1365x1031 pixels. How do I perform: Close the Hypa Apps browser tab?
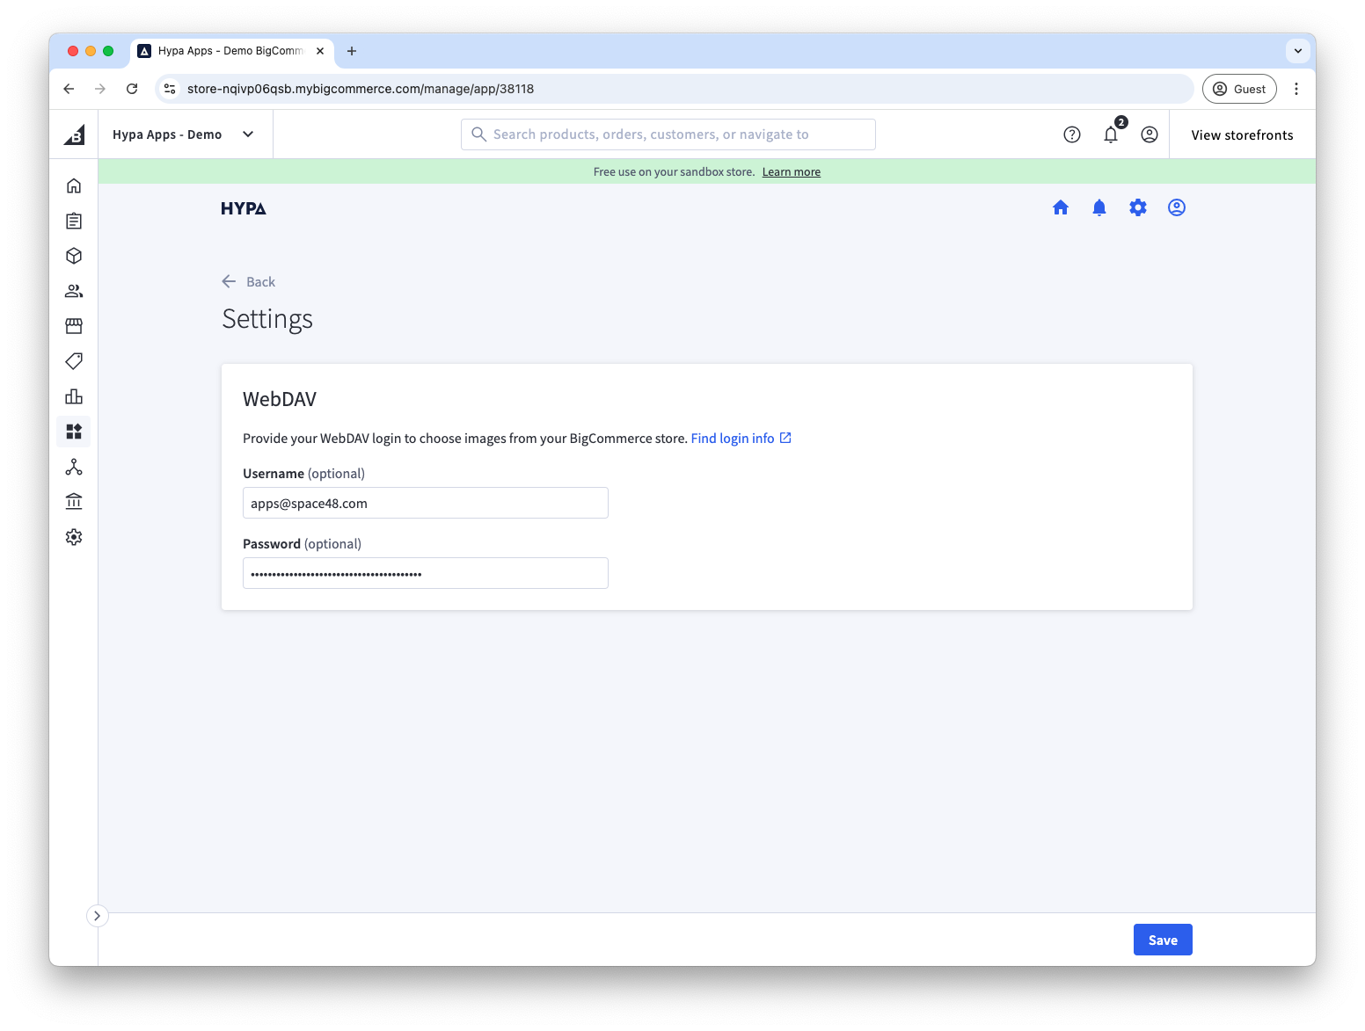pos(320,51)
